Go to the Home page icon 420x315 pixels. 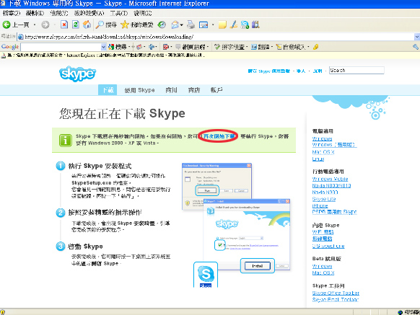pos(87,25)
